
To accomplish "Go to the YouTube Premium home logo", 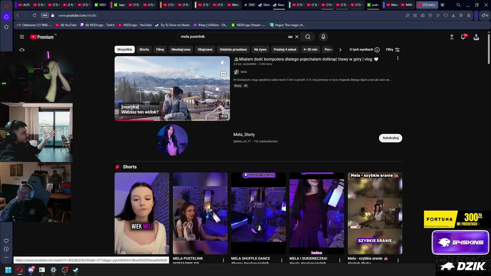I will [x=42, y=37].
